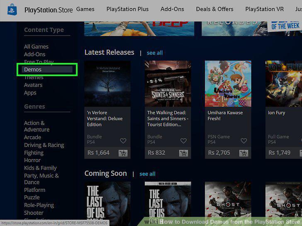The height and width of the screenshot is (226, 302).
Task: Add 'n Verlore Verstand Deluxe Edition to cart
Action: coord(123,153)
